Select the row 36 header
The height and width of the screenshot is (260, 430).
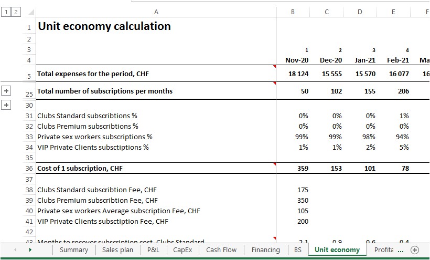coord(29,169)
